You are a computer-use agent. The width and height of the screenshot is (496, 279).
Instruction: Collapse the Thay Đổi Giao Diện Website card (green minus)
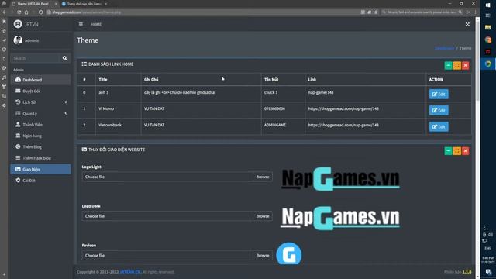(x=448, y=151)
